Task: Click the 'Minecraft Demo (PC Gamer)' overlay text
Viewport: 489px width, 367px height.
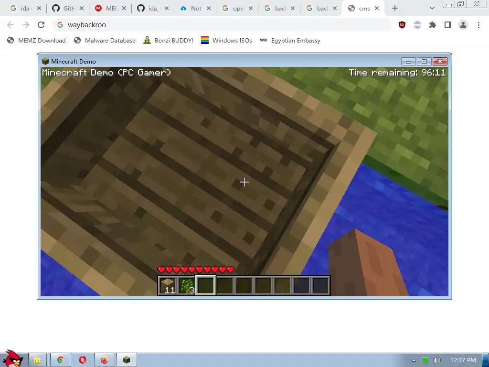Action: tap(106, 73)
